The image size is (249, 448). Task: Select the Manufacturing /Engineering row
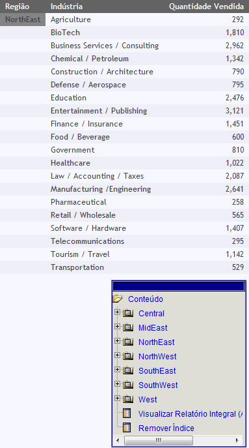click(101, 189)
